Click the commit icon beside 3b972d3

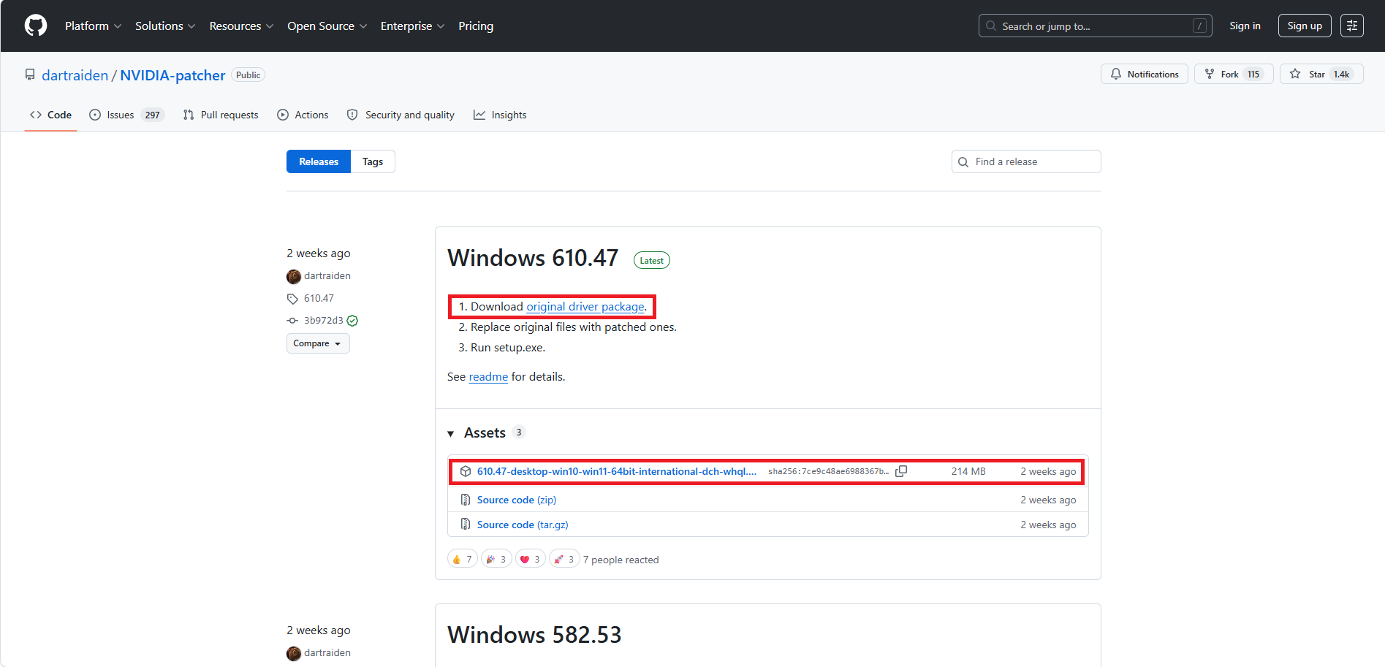point(292,321)
